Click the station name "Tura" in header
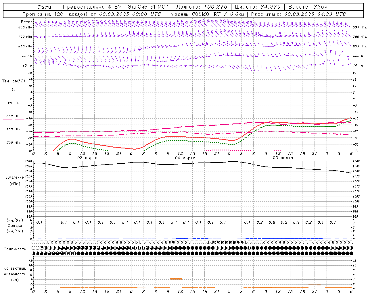The width and height of the screenshot is (368, 294). [45, 7]
